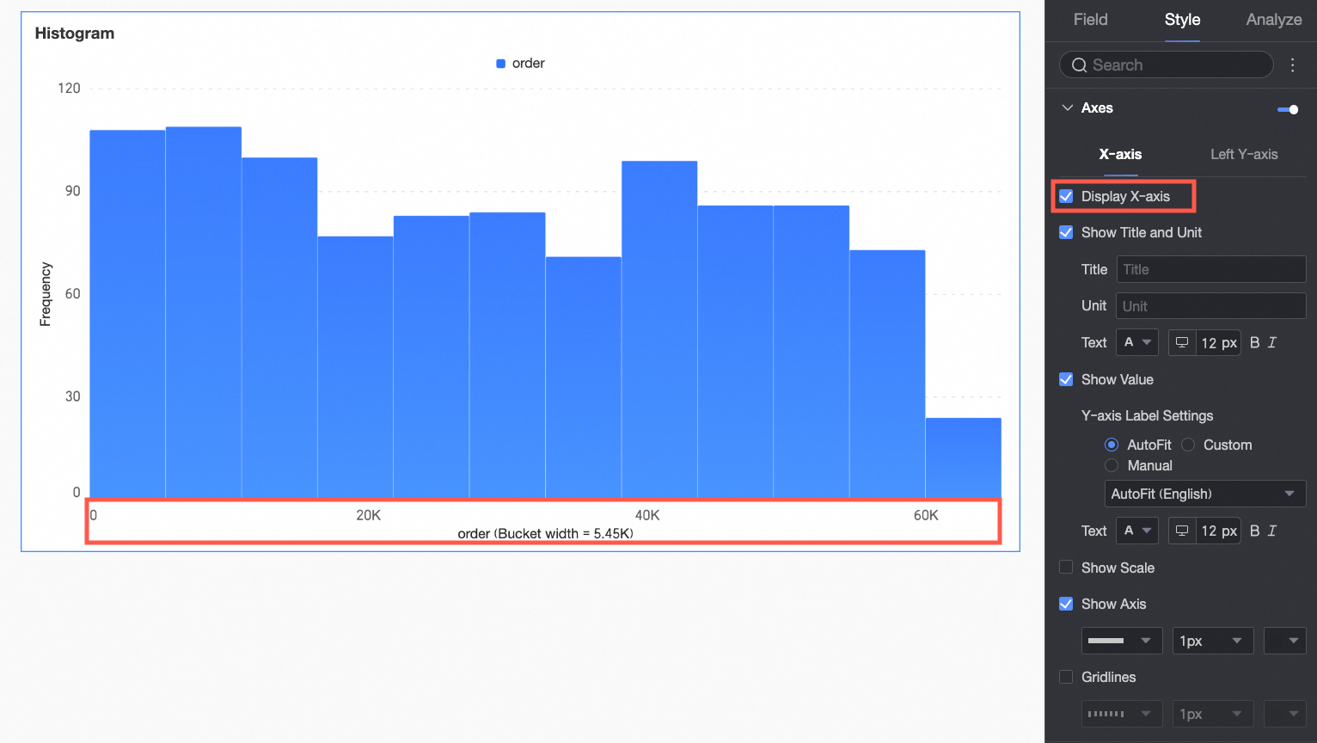Open the gridlines dotted style dropdown

coord(1122,714)
